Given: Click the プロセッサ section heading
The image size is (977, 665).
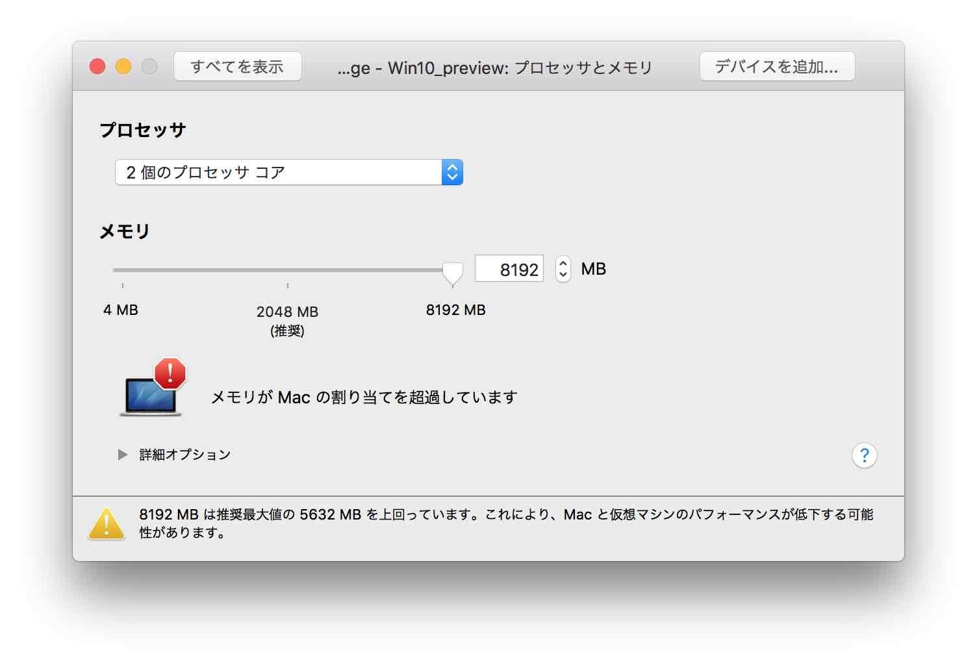Looking at the screenshot, I should click(143, 130).
